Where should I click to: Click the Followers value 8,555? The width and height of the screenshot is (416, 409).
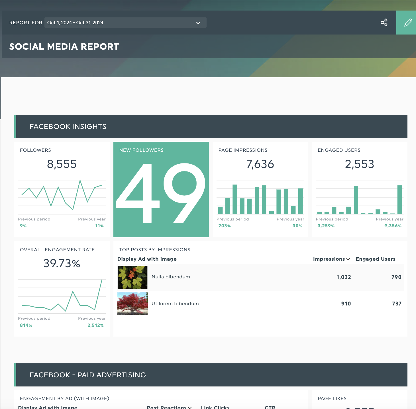click(62, 164)
